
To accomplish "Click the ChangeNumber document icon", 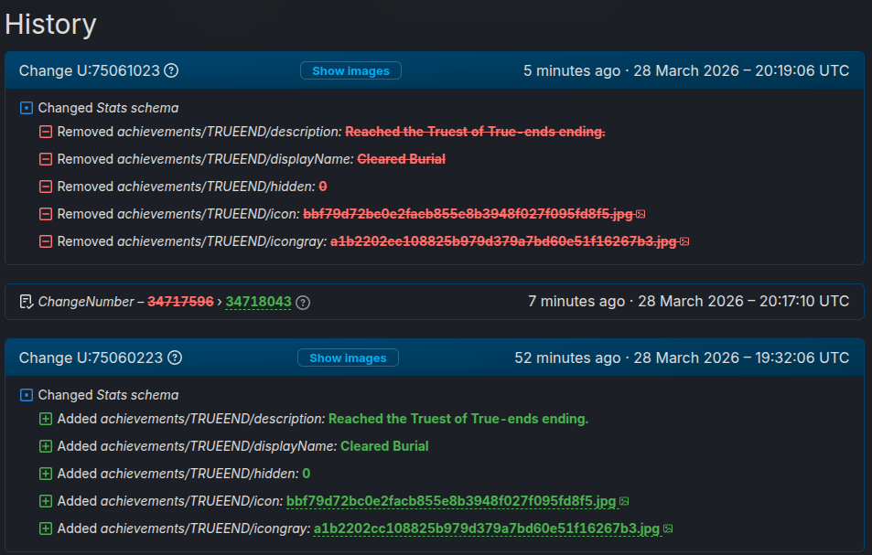I will pyautogui.click(x=27, y=302).
